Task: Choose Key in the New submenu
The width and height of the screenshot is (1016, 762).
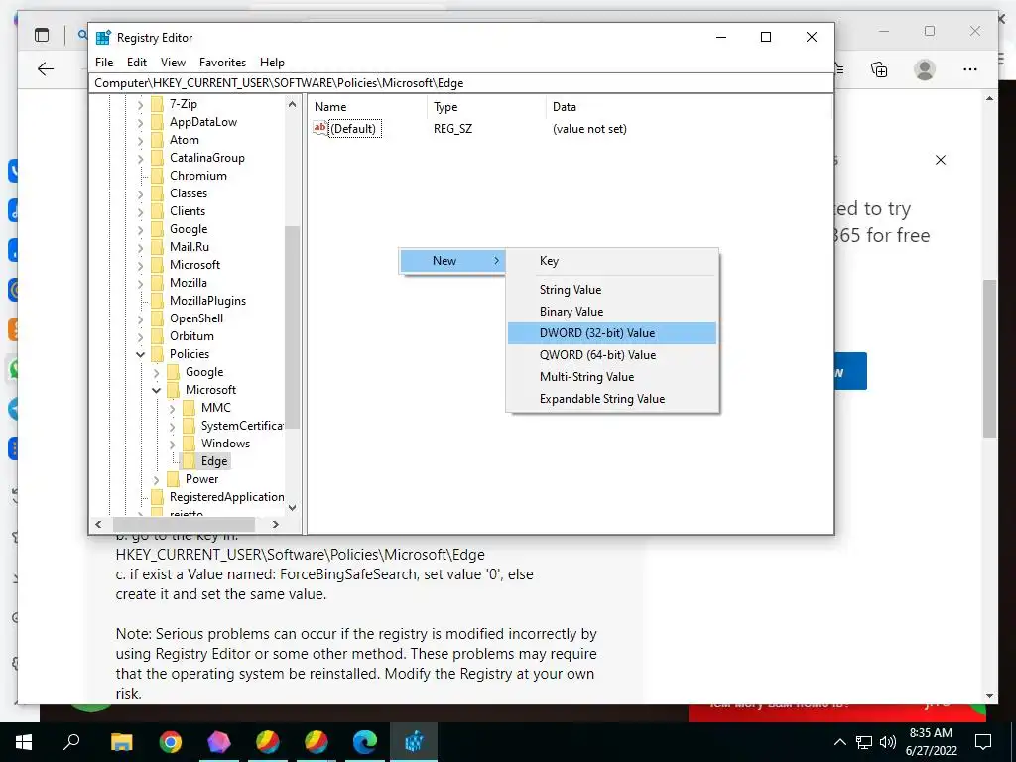Action: tap(611, 261)
